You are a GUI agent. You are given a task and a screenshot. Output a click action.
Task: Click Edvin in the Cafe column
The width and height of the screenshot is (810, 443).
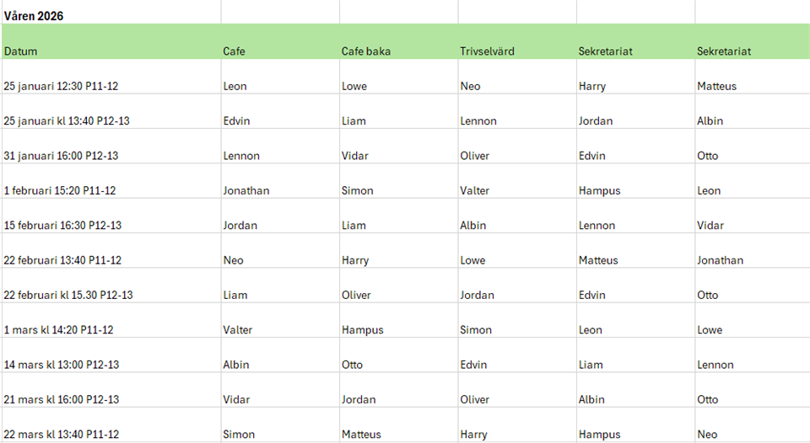coord(236,120)
